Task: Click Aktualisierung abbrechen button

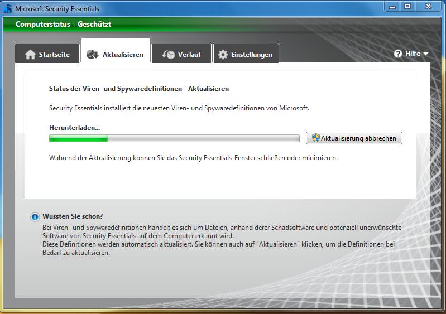Action: click(x=354, y=138)
